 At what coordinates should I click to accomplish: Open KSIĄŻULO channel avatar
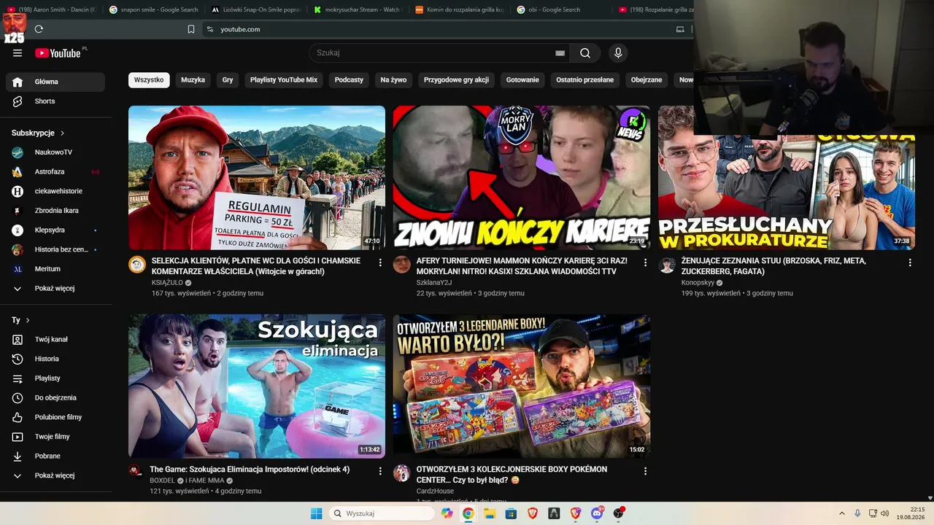click(137, 264)
